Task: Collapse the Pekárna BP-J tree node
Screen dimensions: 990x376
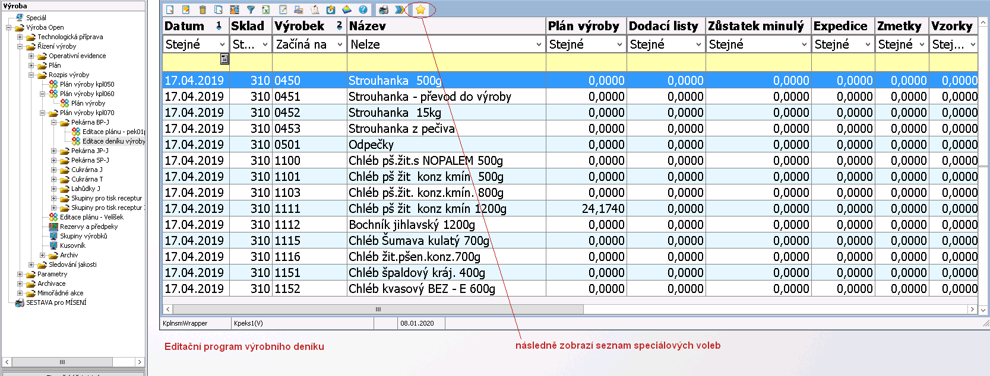Action: (54, 122)
